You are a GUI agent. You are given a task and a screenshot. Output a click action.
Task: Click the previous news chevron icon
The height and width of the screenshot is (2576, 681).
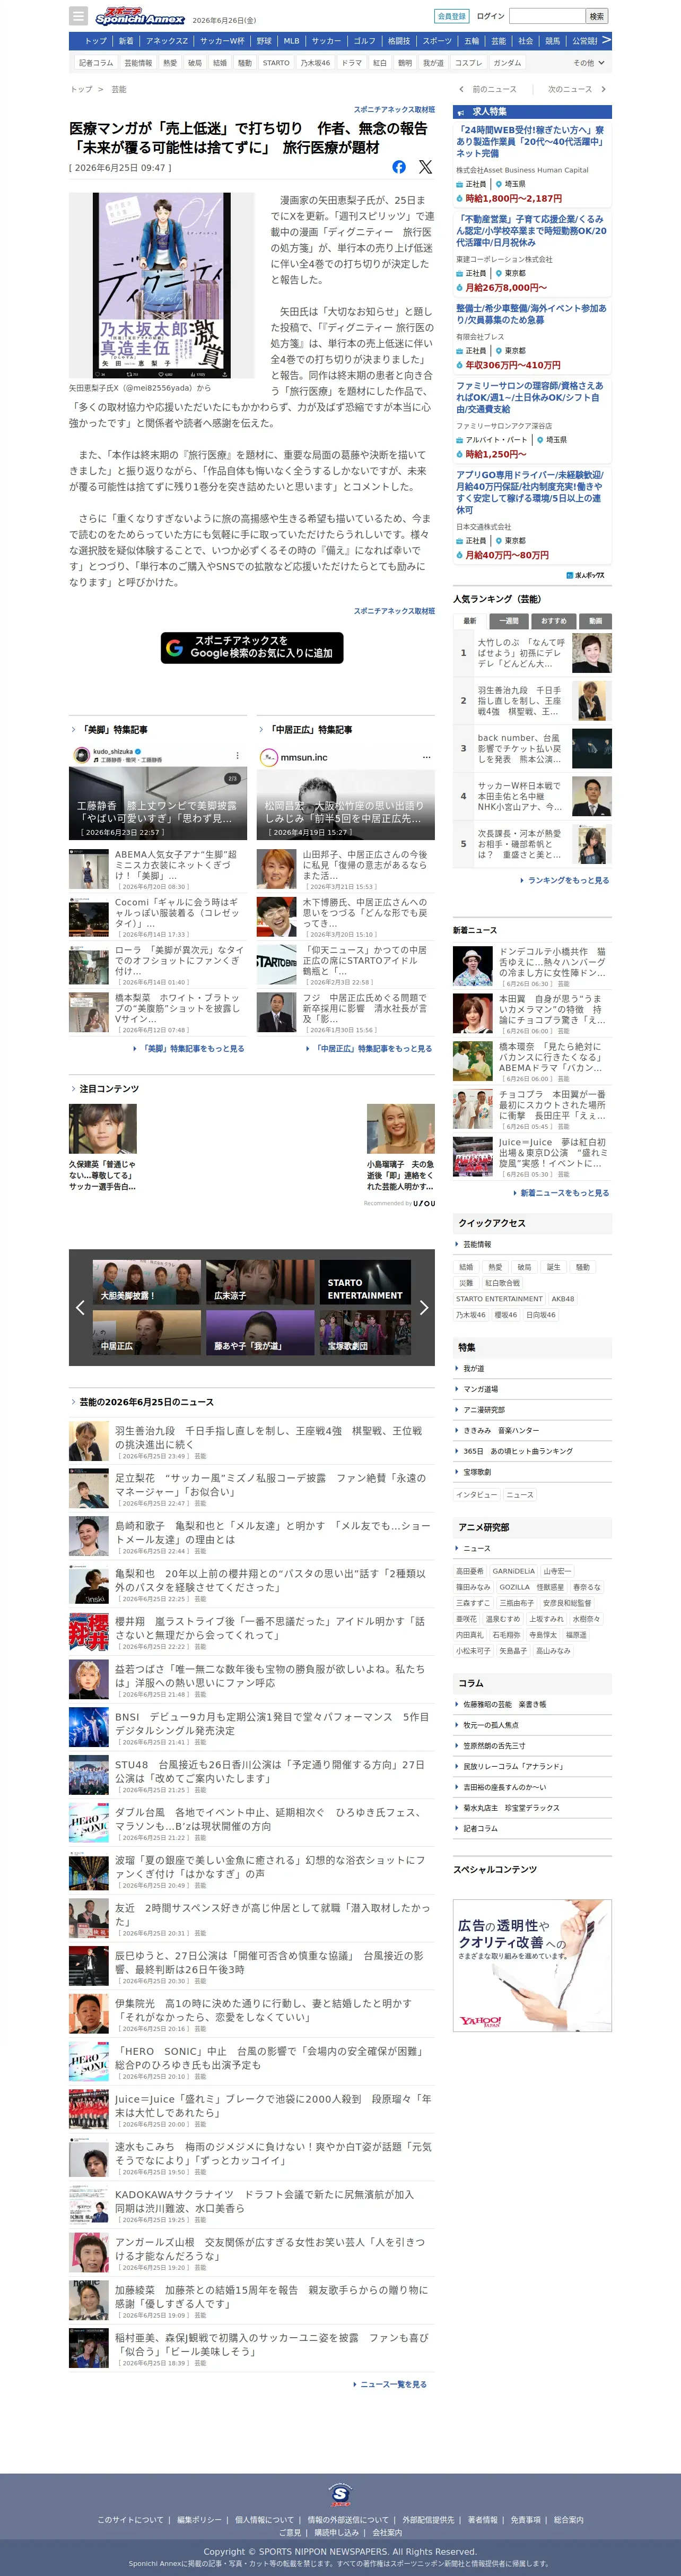click(x=461, y=89)
